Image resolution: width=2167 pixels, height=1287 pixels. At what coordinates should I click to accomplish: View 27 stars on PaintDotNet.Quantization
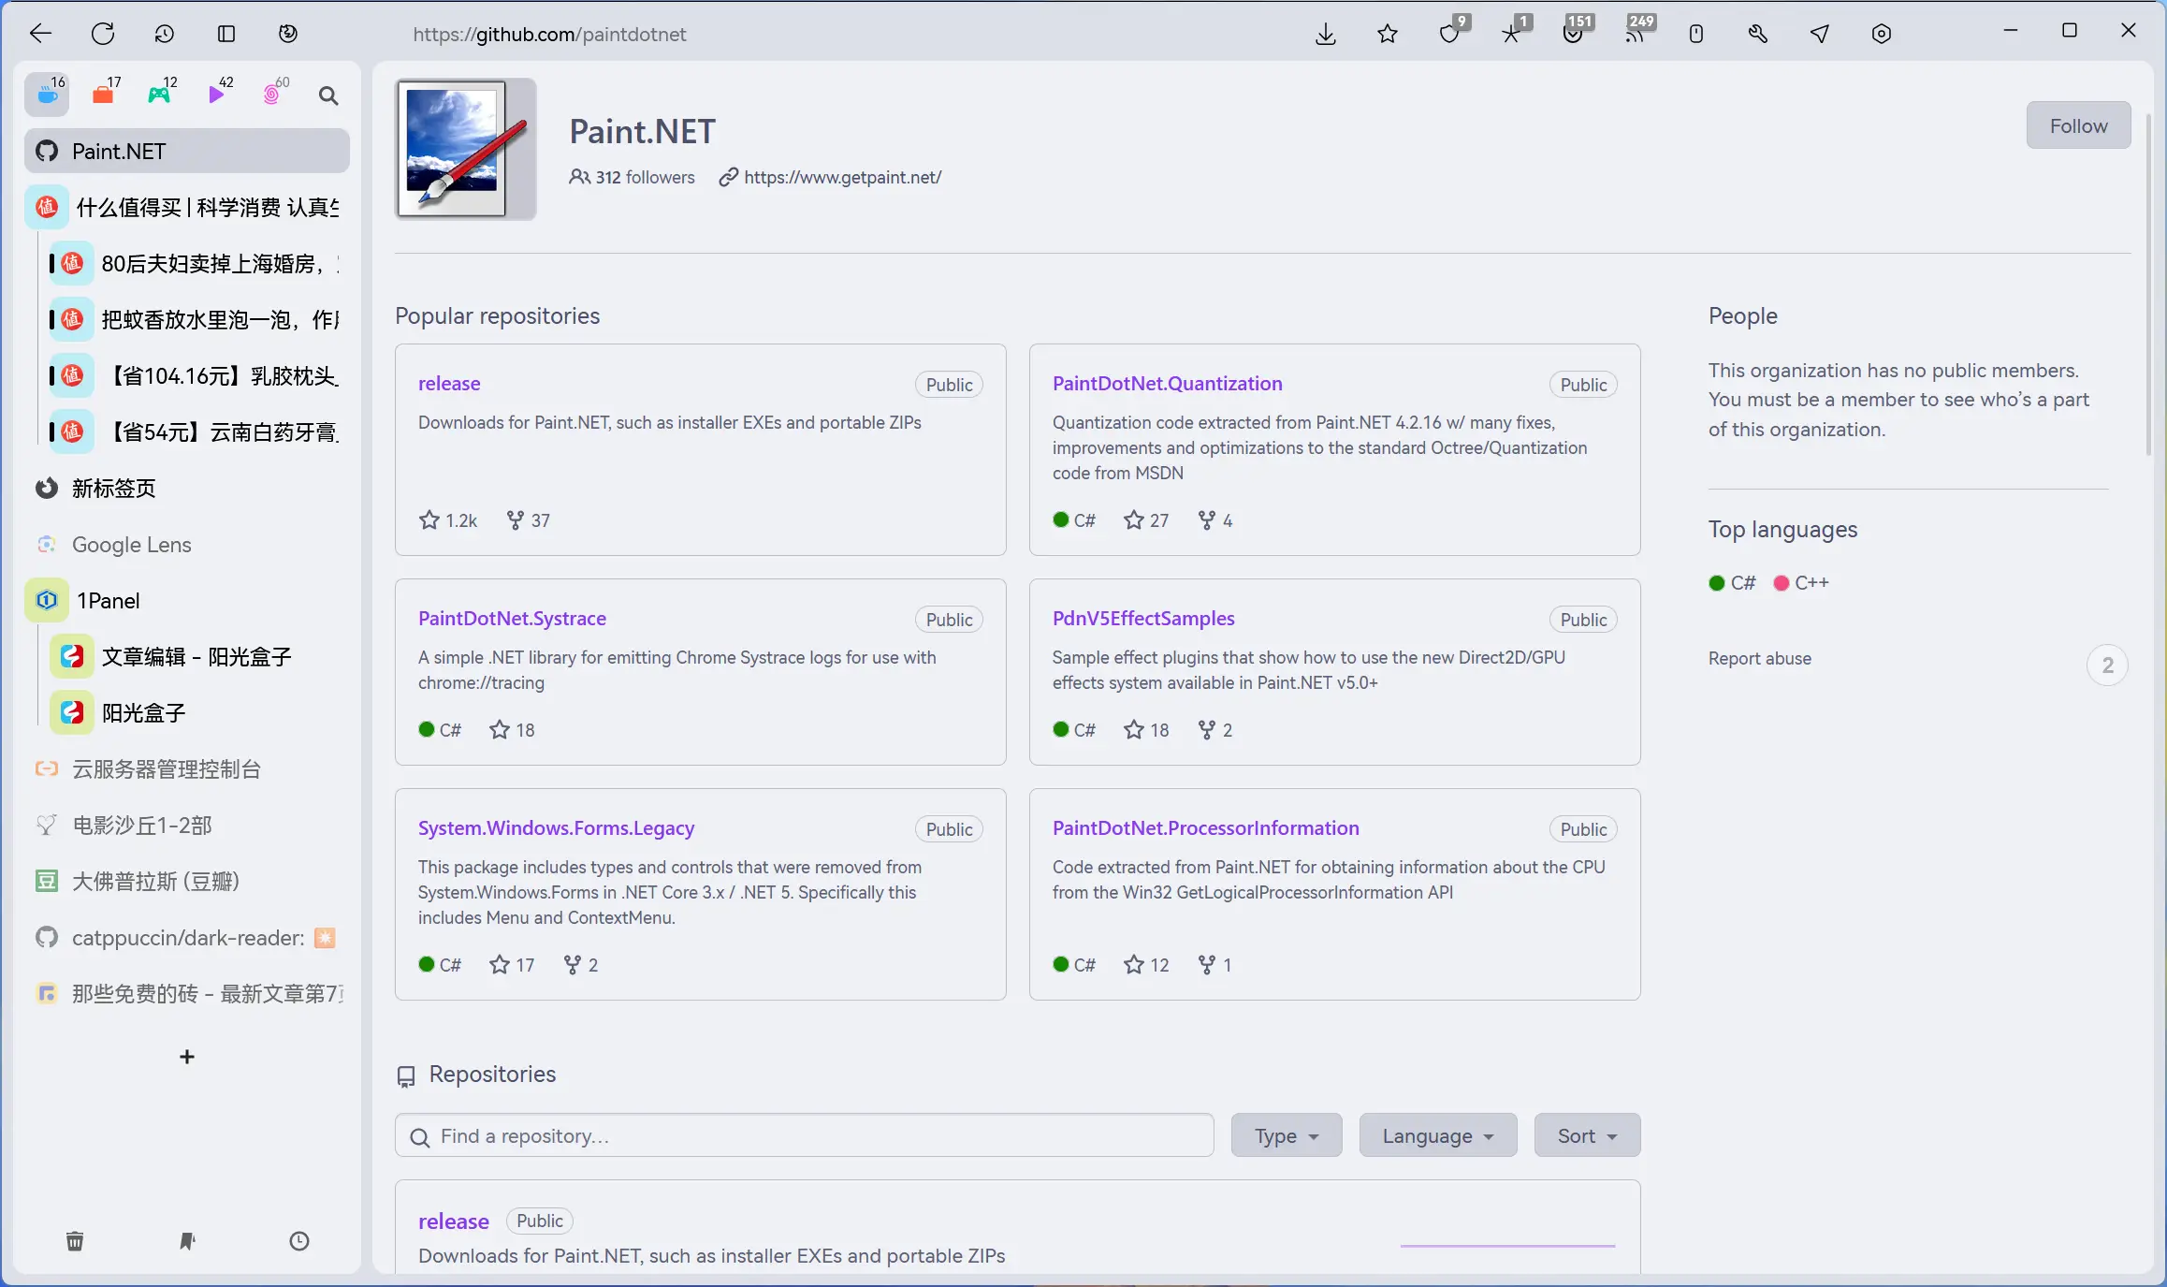point(1146,519)
